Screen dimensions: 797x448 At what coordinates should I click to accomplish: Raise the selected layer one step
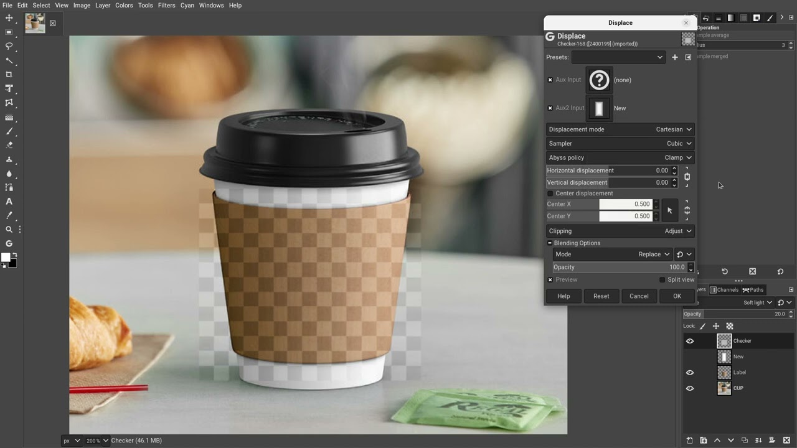tap(717, 440)
